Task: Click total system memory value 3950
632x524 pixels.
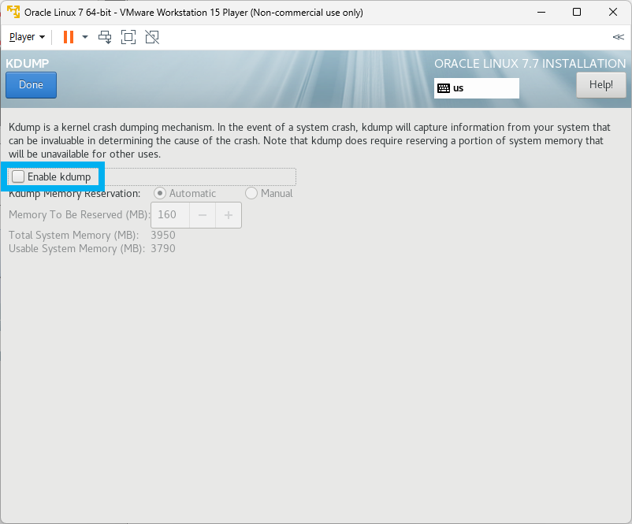Action: tap(163, 235)
